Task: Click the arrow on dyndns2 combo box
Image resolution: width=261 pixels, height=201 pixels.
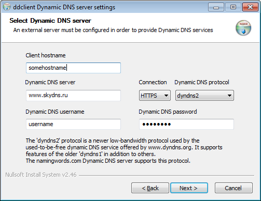Action: click(x=229, y=96)
